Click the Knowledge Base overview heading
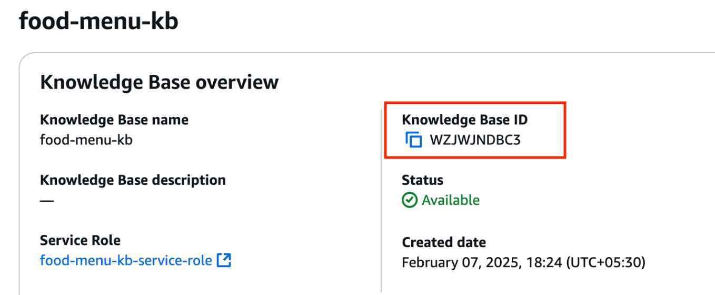715x295 pixels. [159, 83]
